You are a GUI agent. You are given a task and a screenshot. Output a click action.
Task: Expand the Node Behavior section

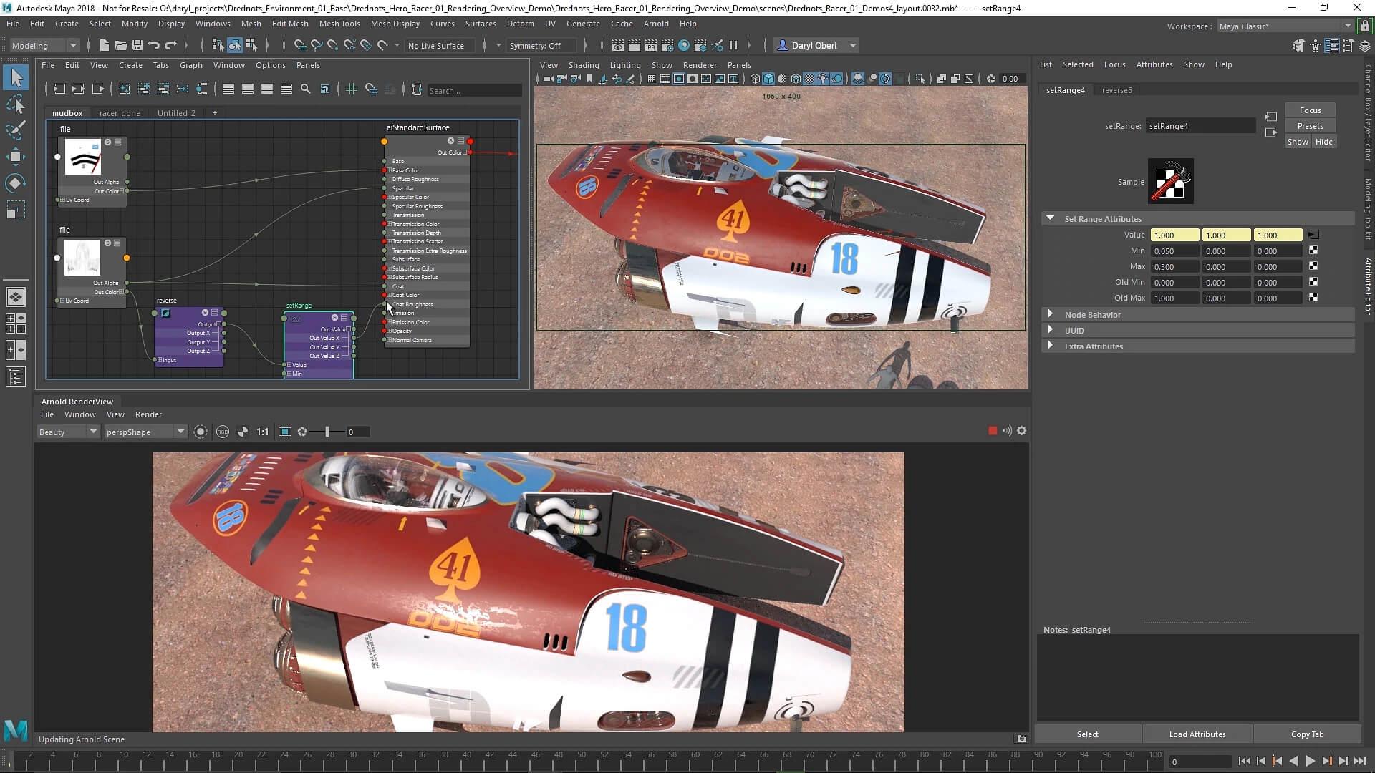1051,314
